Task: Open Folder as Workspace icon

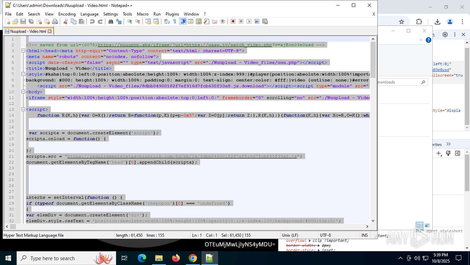Action: [x=215, y=21]
